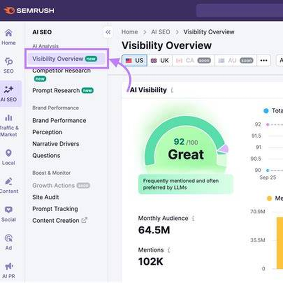Click 'Frequently mentioned and often preferred' note
This screenshot has height=283, width=283.
pyautogui.click(x=186, y=184)
